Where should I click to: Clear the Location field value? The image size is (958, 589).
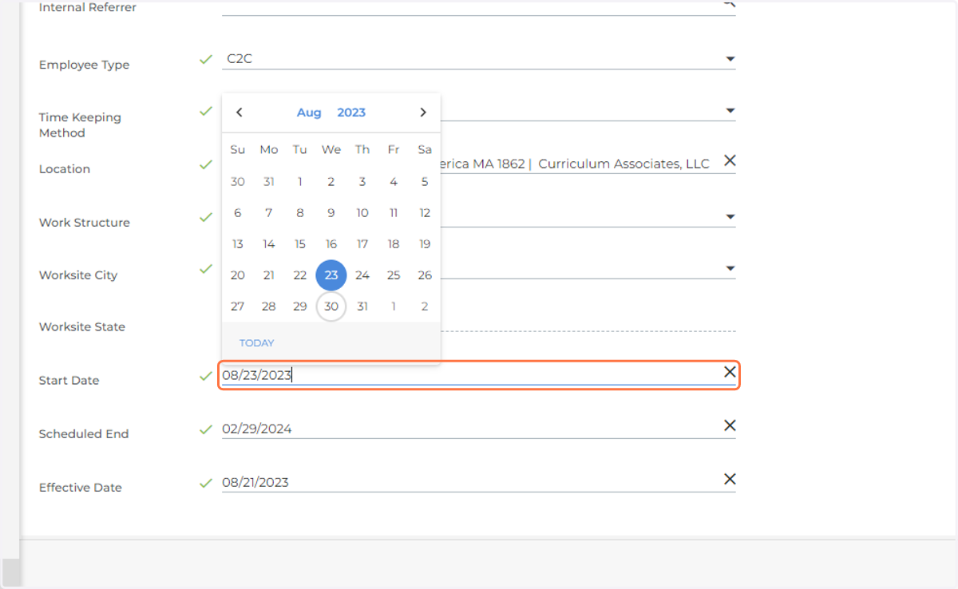tap(729, 160)
